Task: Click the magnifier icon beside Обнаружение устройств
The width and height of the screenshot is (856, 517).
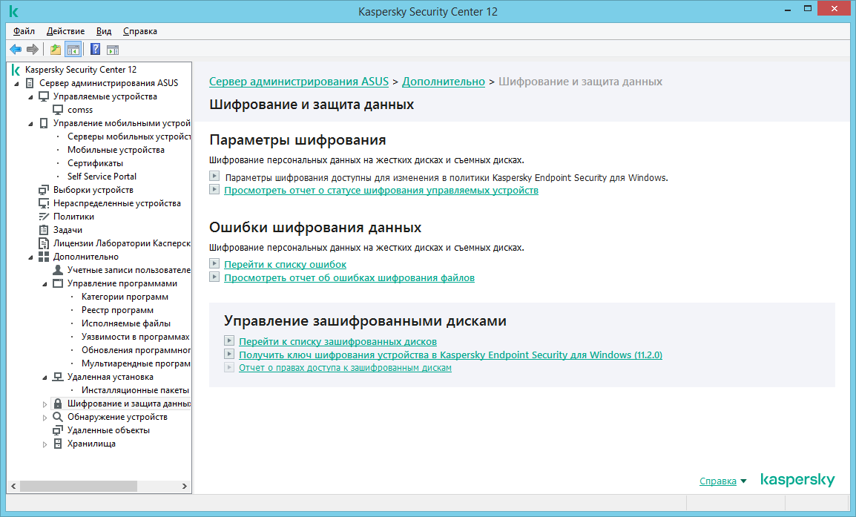Action: pyautogui.click(x=58, y=417)
